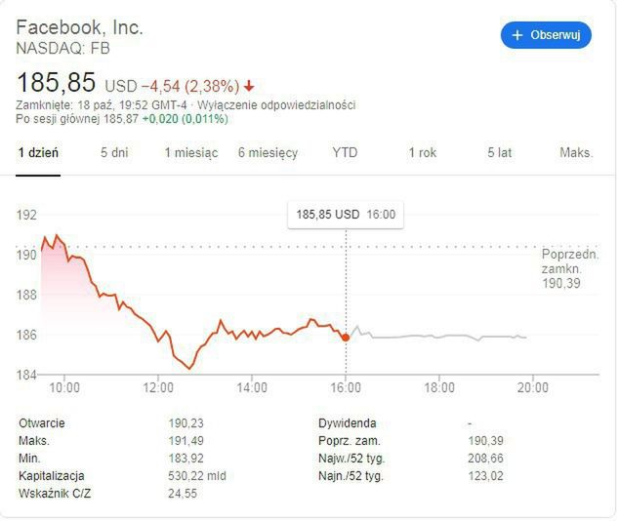The height and width of the screenshot is (521, 619).
Task: Click the grey after-hours chart line
Action: (439, 337)
